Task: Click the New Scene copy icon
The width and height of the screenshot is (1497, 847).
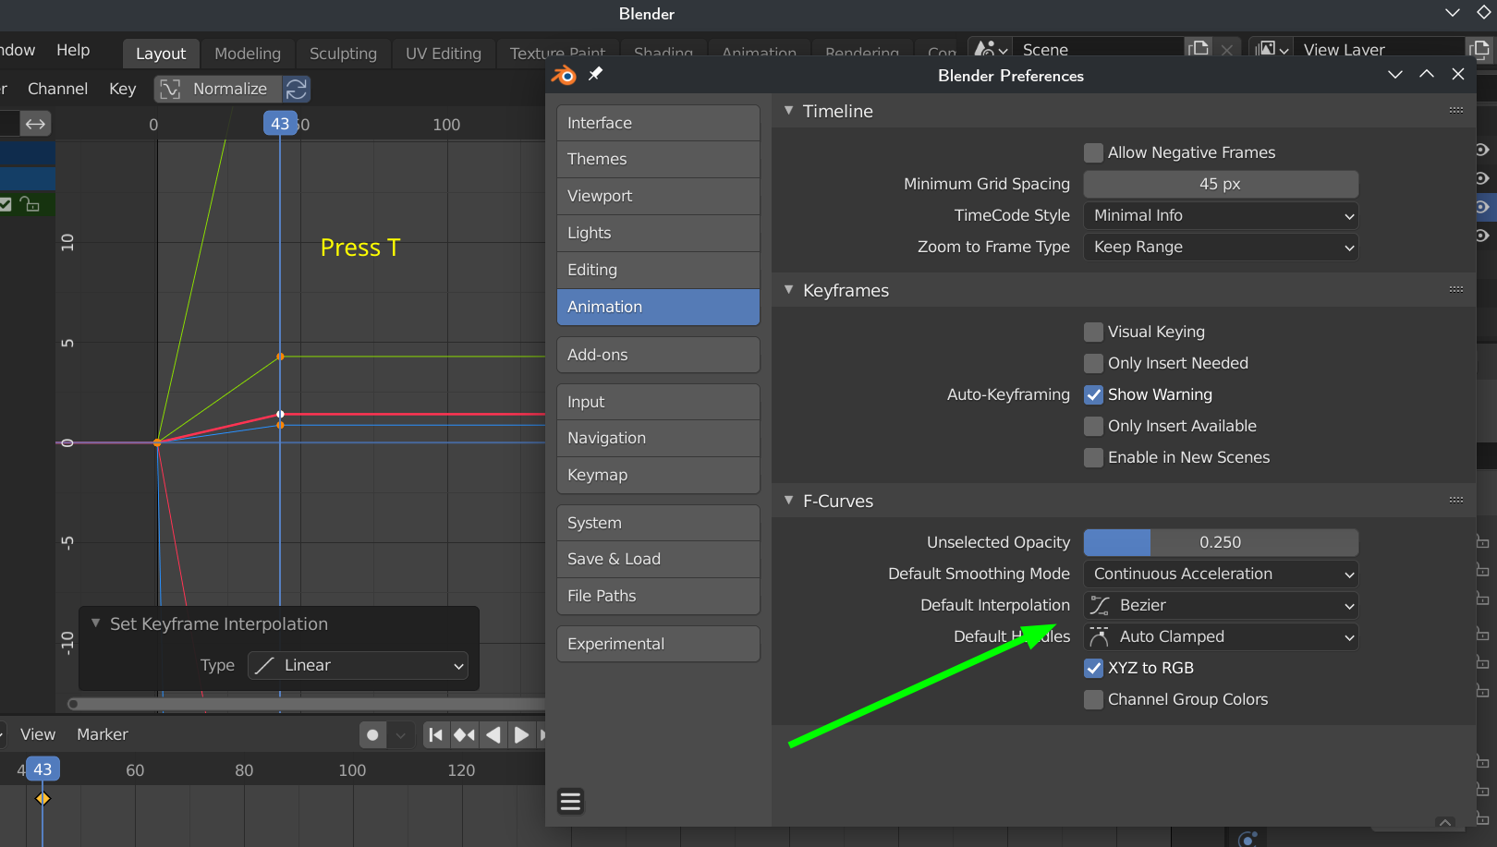Action: (1199, 48)
